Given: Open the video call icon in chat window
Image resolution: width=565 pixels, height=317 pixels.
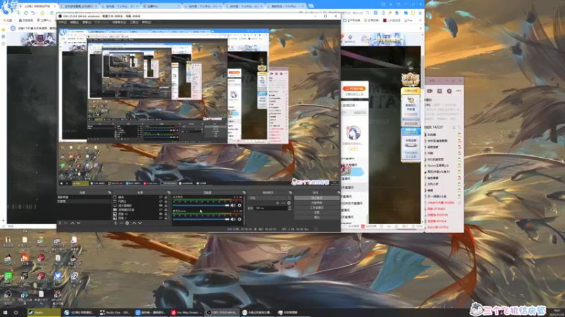Looking at the screenshot, I should point(430,92).
